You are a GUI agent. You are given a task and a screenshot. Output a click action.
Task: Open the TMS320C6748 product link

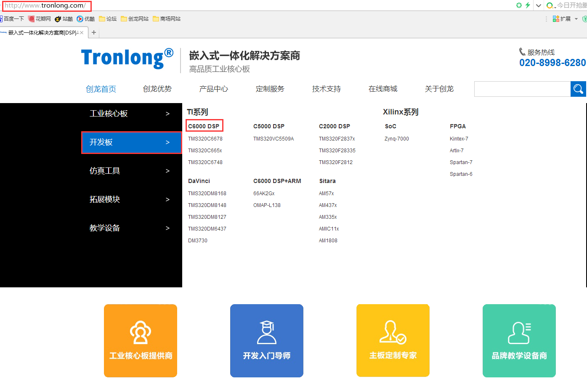pos(205,162)
